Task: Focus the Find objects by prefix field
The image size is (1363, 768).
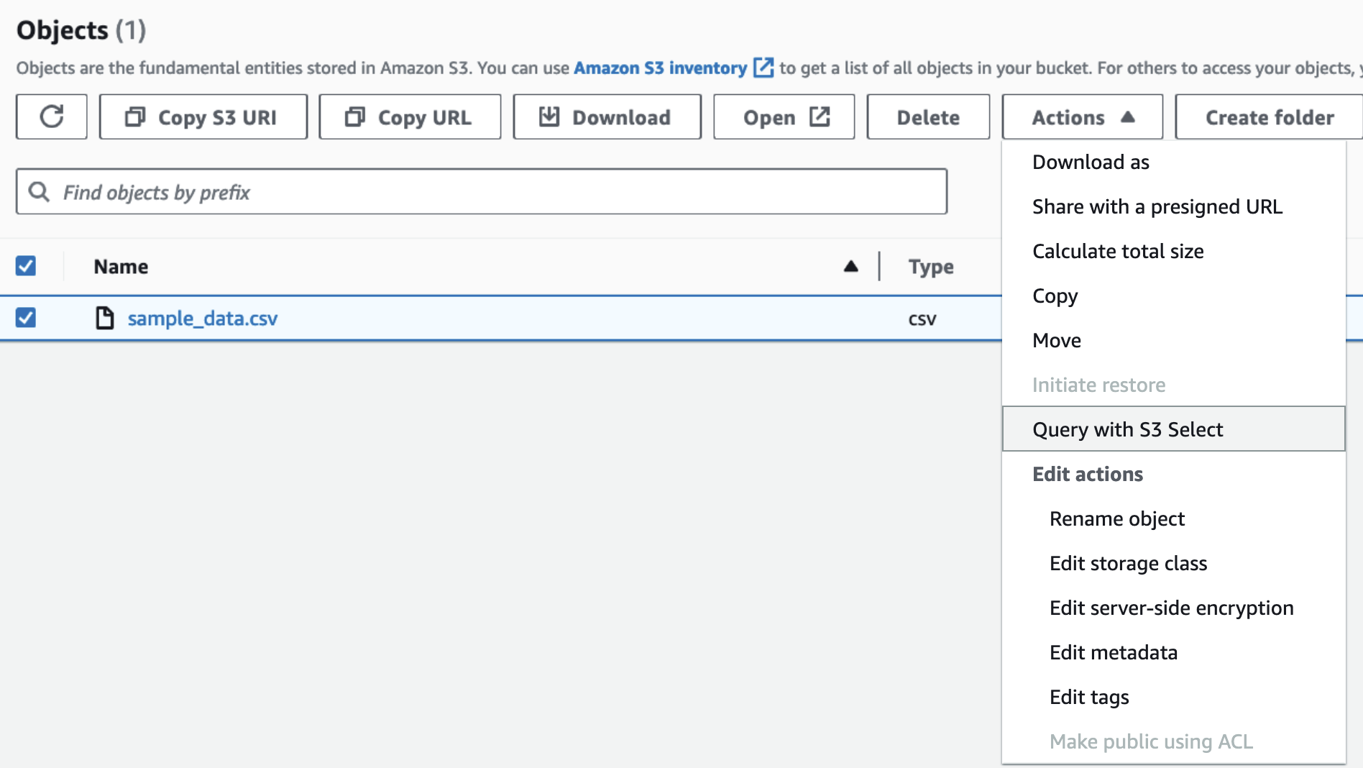Action: pyautogui.click(x=482, y=191)
